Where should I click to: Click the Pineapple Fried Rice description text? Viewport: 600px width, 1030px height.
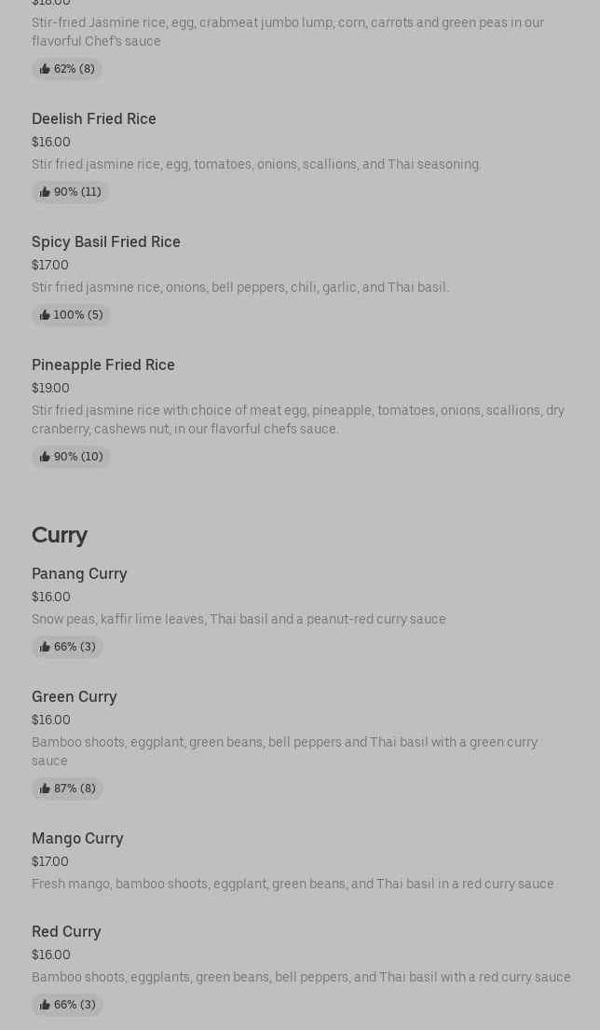[x=298, y=419]
